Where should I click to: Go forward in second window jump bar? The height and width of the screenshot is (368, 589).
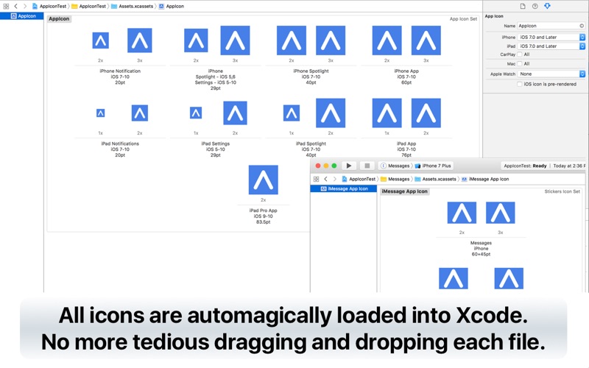pyautogui.click(x=335, y=179)
